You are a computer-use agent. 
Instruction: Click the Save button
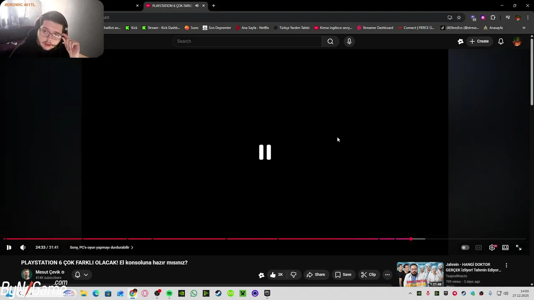343,275
